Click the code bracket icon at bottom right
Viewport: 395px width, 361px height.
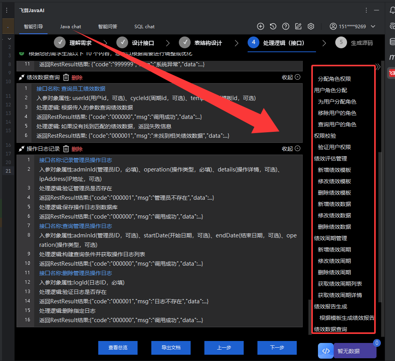(x=326, y=351)
